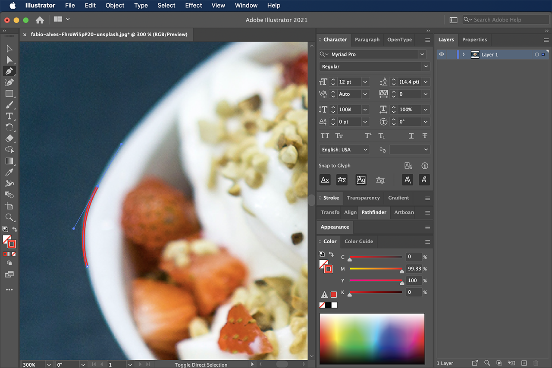Click the Underline text style icon
The image size is (552, 368).
pyautogui.click(x=411, y=136)
